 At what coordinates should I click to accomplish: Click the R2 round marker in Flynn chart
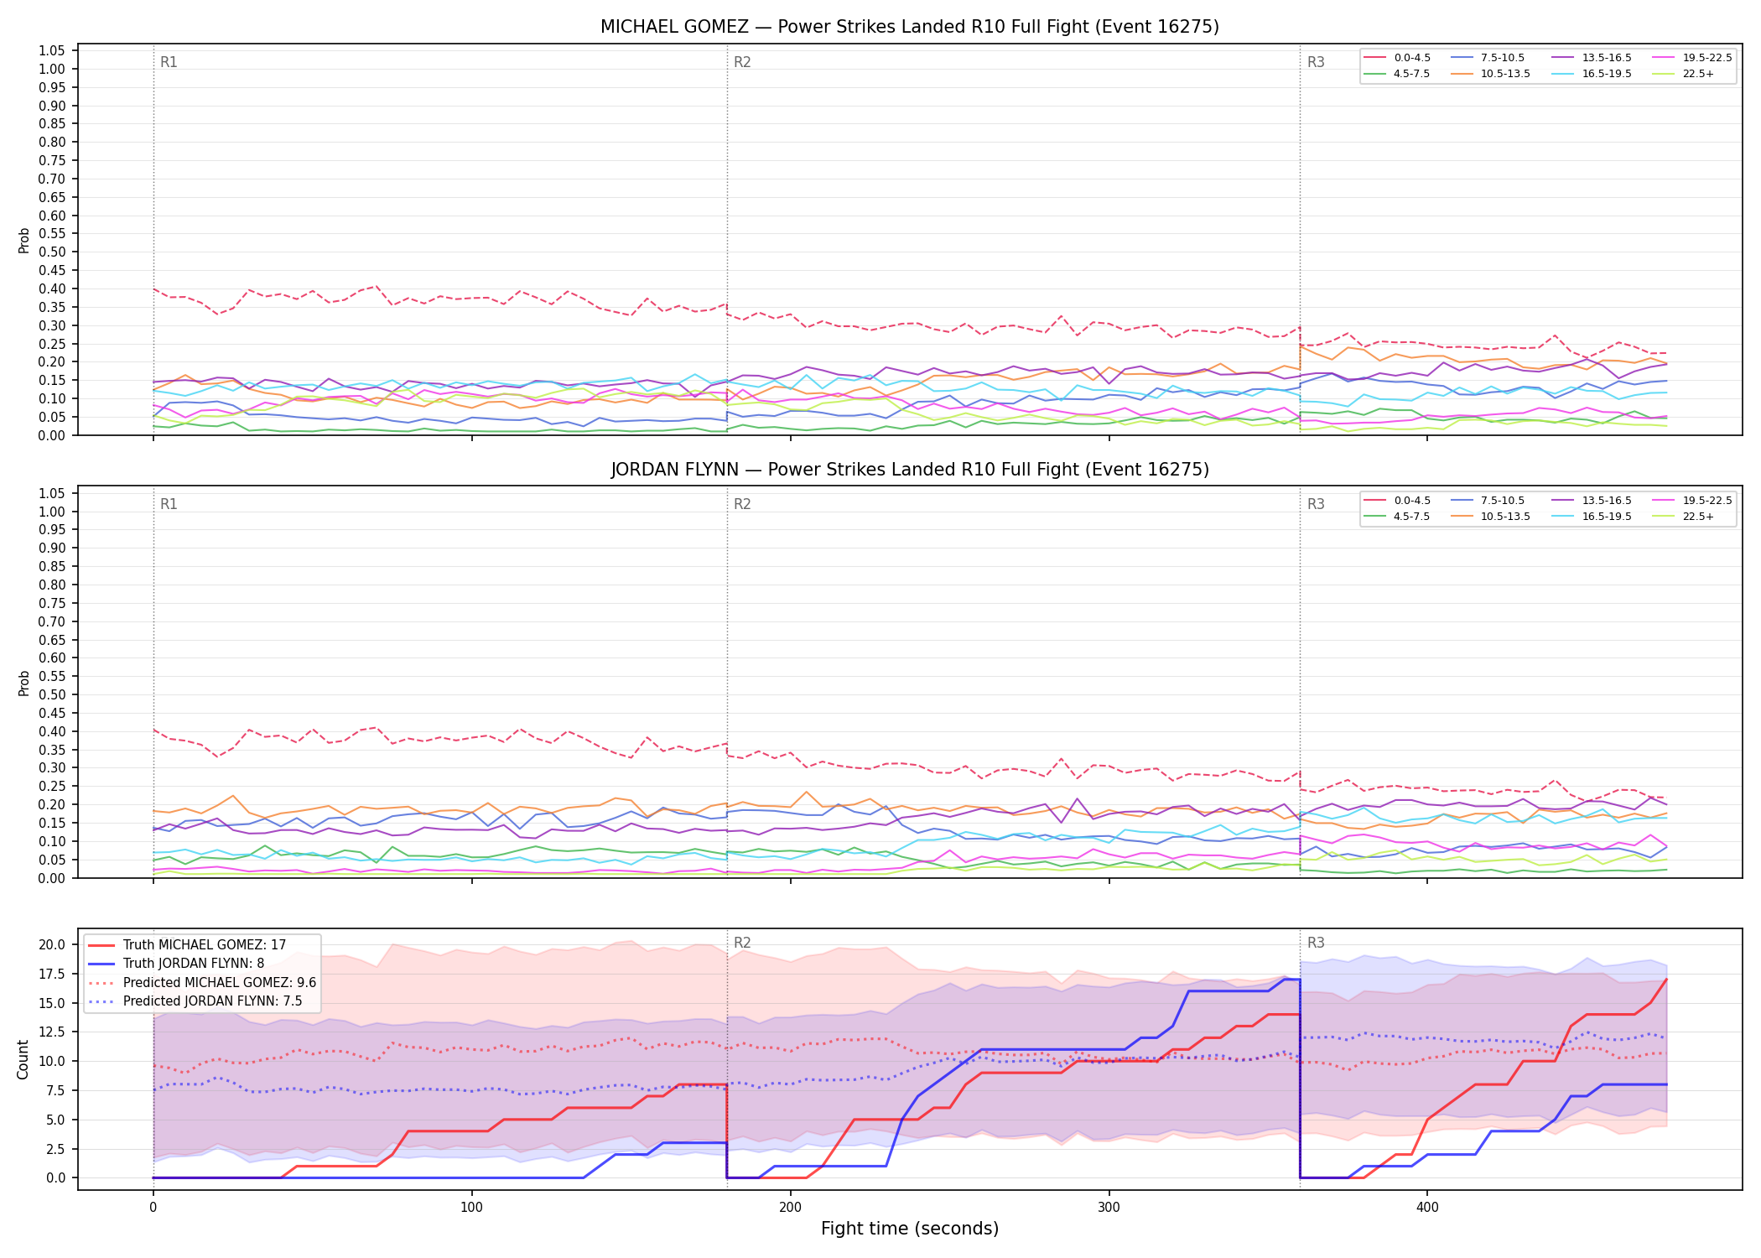click(x=742, y=504)
